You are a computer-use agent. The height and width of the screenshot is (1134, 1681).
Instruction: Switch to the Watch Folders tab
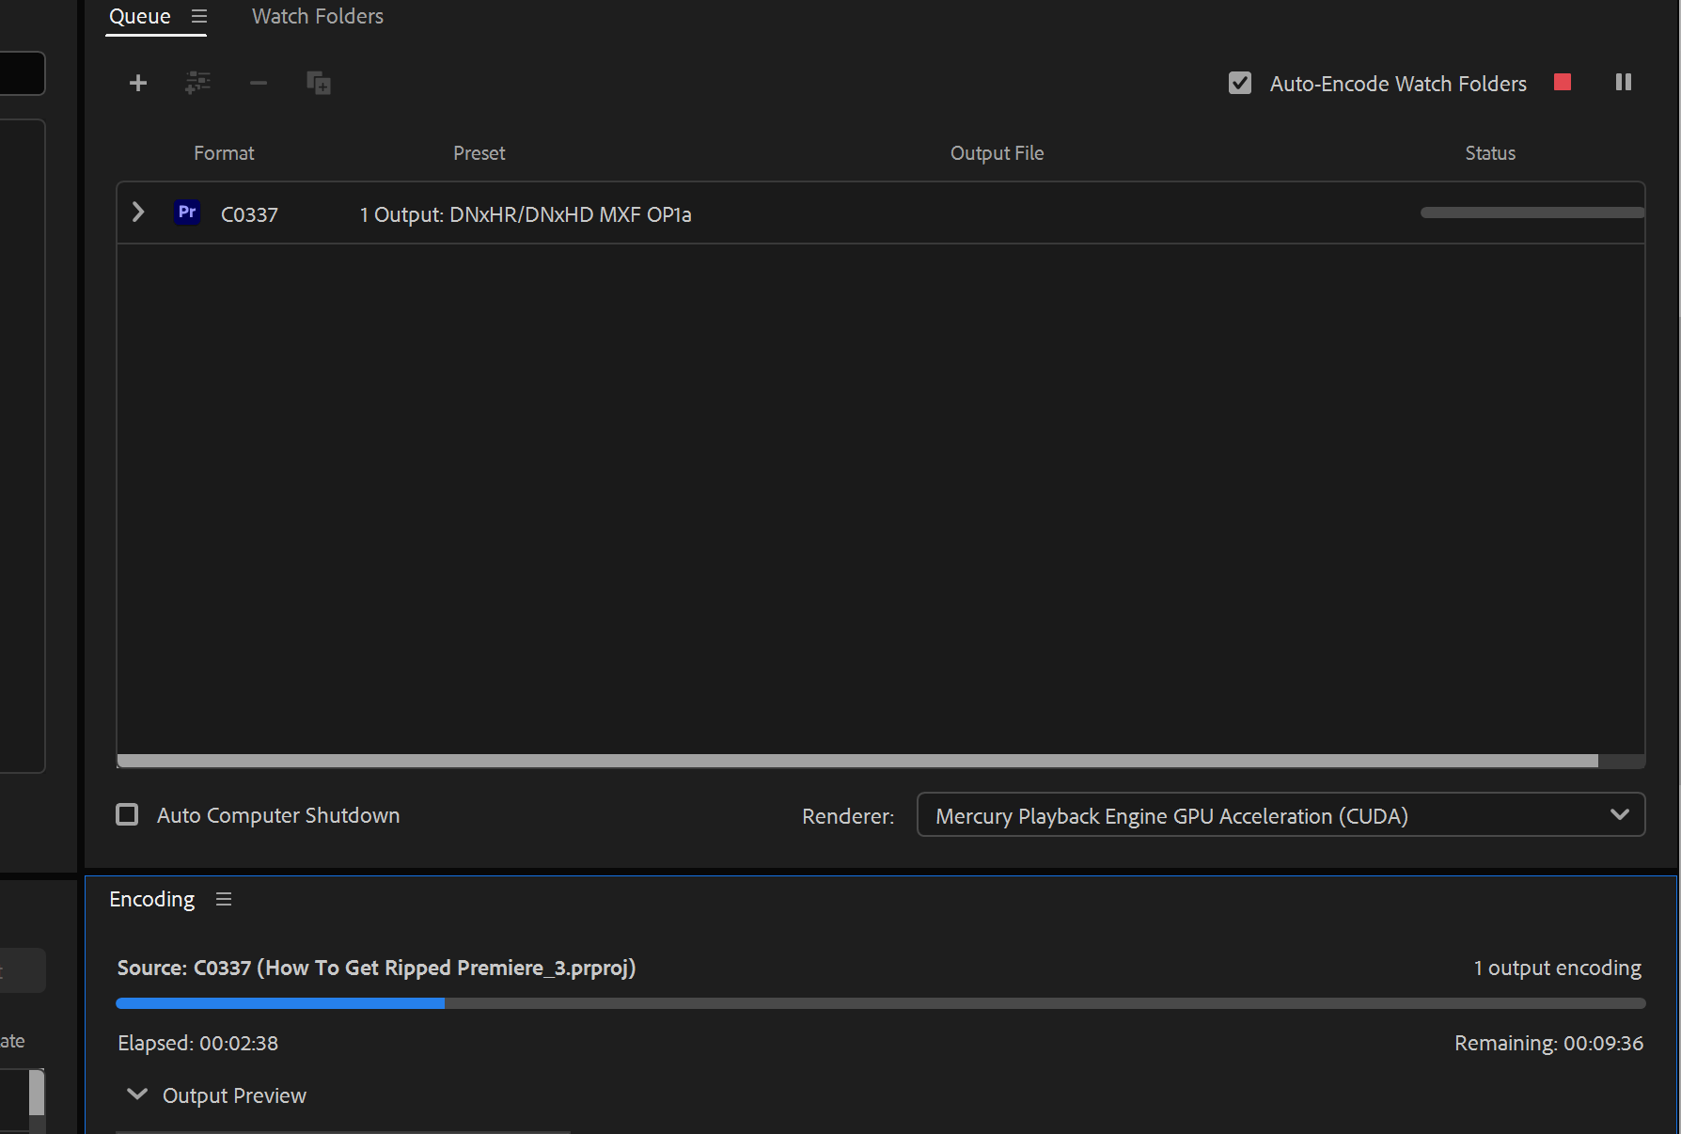point(318,16)
